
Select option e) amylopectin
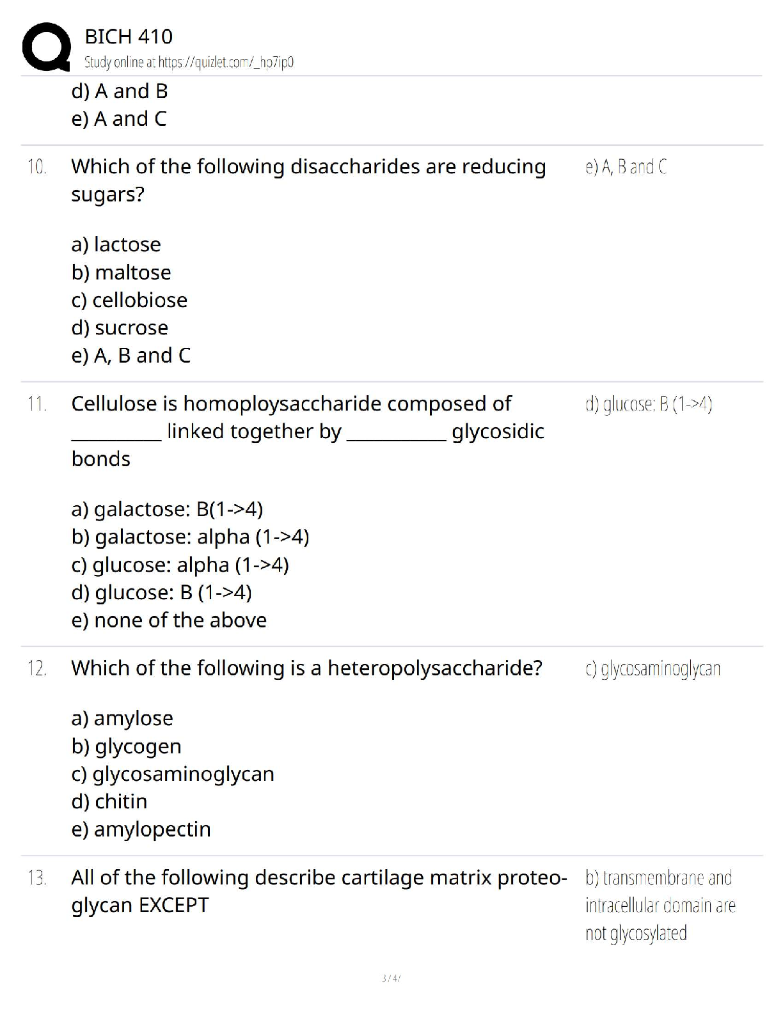141,829
